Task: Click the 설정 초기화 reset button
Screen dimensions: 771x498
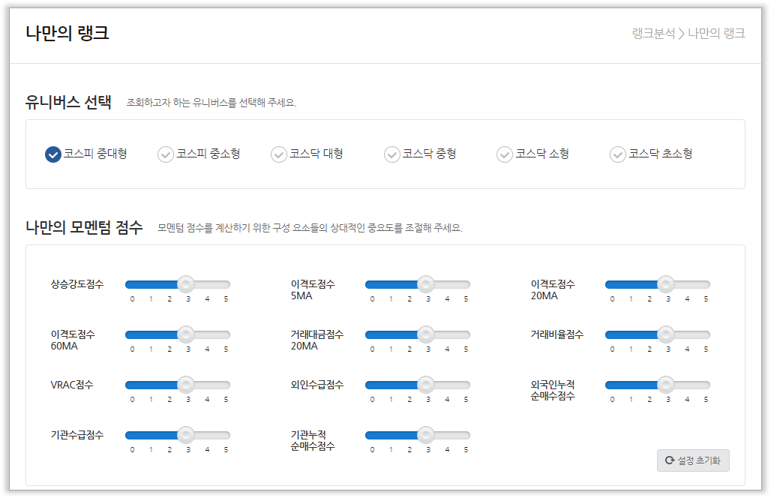Action: [693, 460]
